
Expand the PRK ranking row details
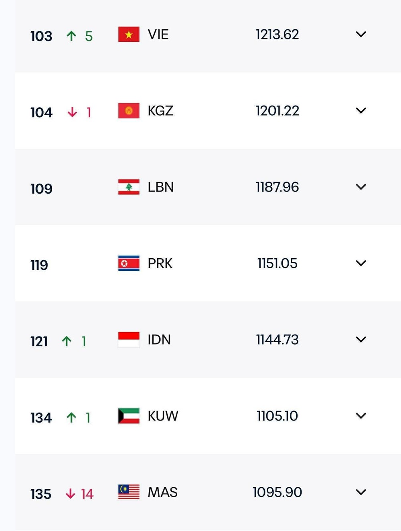point(361,263)
